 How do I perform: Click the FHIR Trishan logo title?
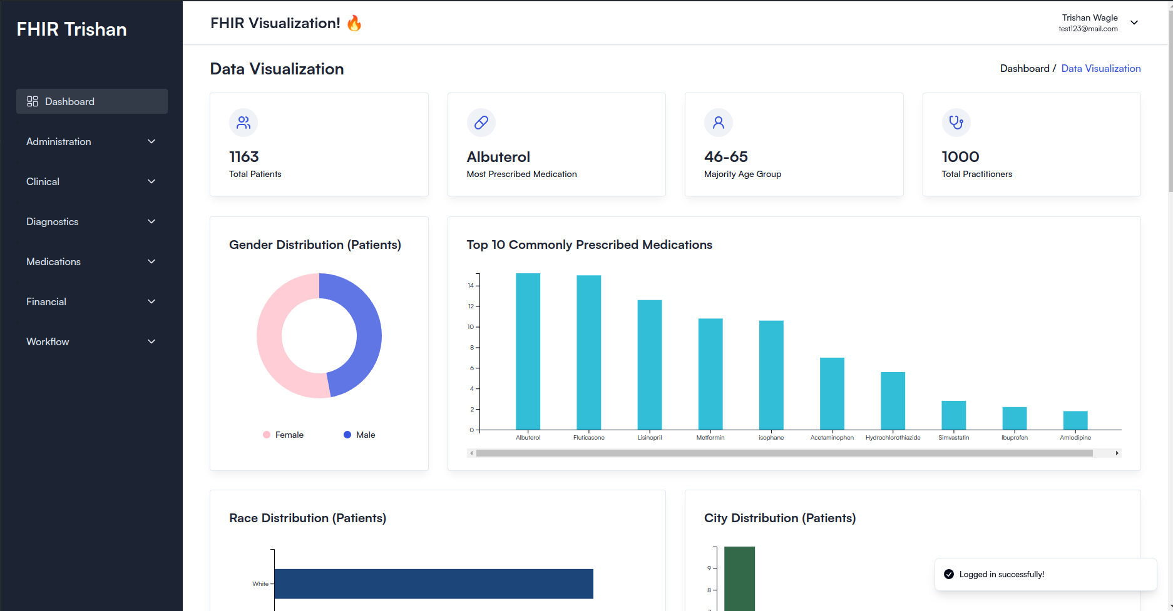pos(71,29)
